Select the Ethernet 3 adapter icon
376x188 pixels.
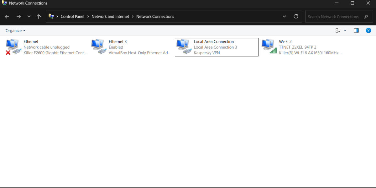click(x=98, y=47)
